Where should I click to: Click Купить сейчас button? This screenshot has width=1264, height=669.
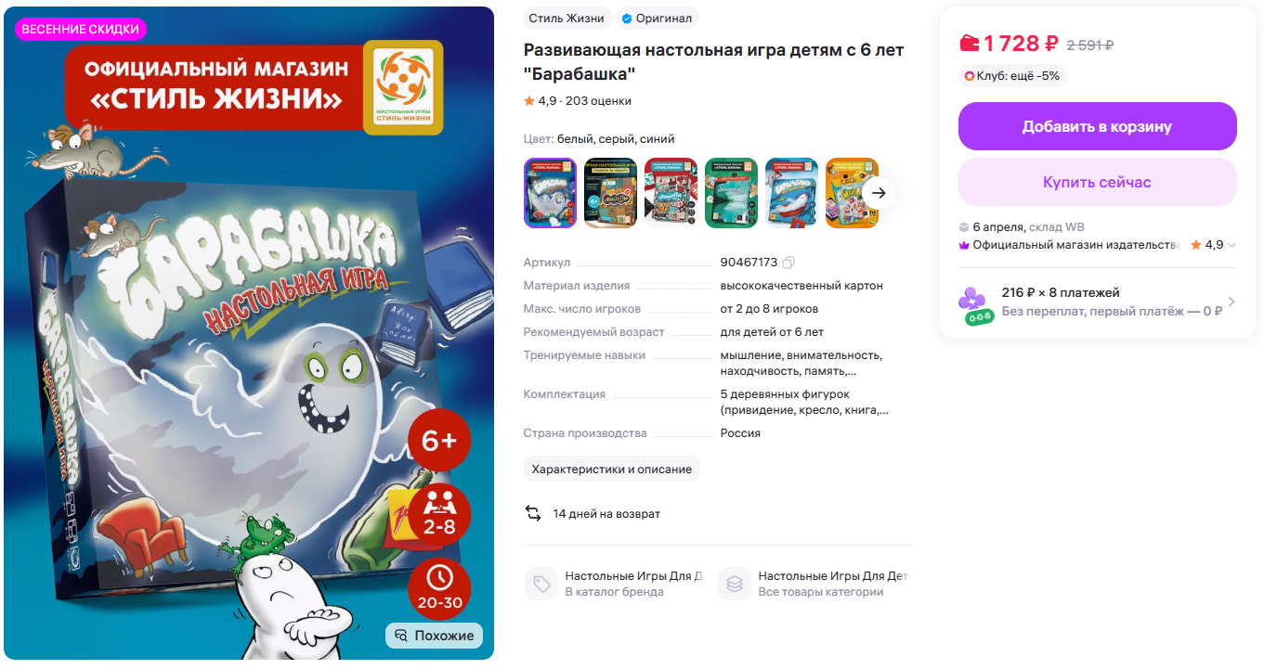[1097, 182]
